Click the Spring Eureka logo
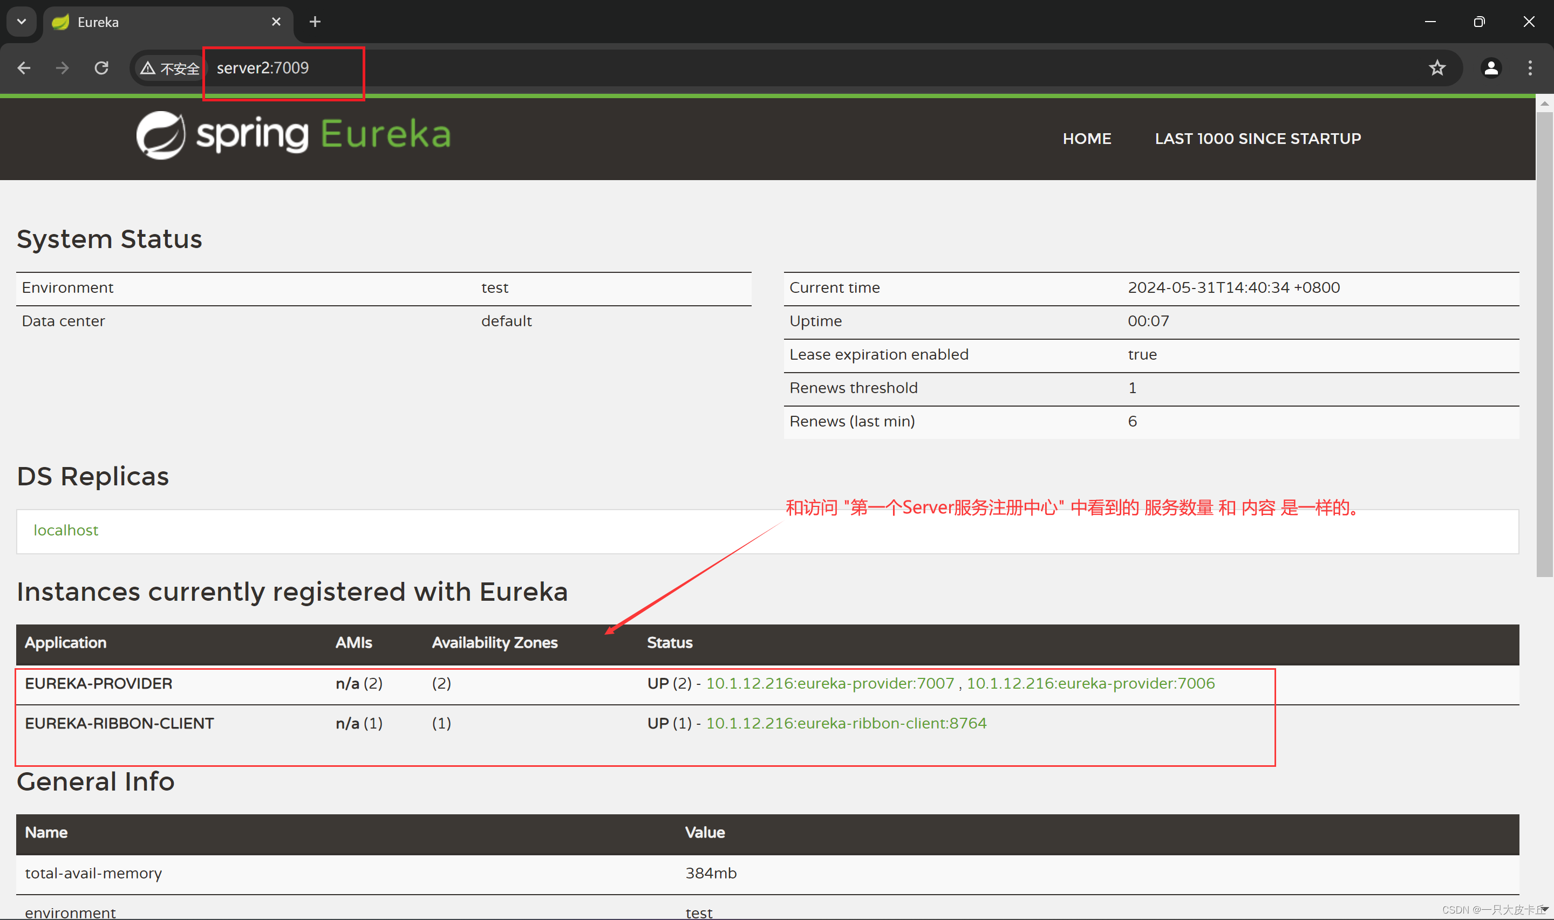This screenshot has height=920, width=1554. (294, 134)
